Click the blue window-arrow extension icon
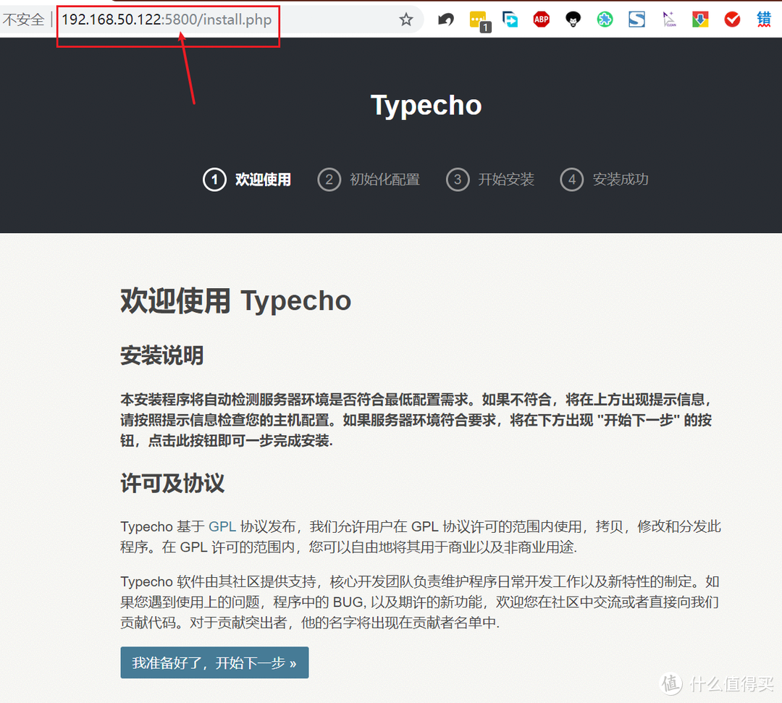 point(510,20)
